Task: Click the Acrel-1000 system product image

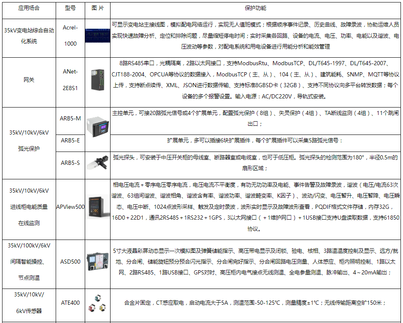Action: [x=98, y=35]
